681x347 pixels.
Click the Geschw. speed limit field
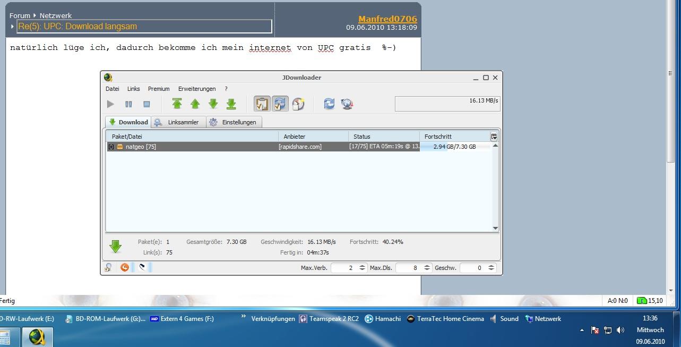pos(473,268)
